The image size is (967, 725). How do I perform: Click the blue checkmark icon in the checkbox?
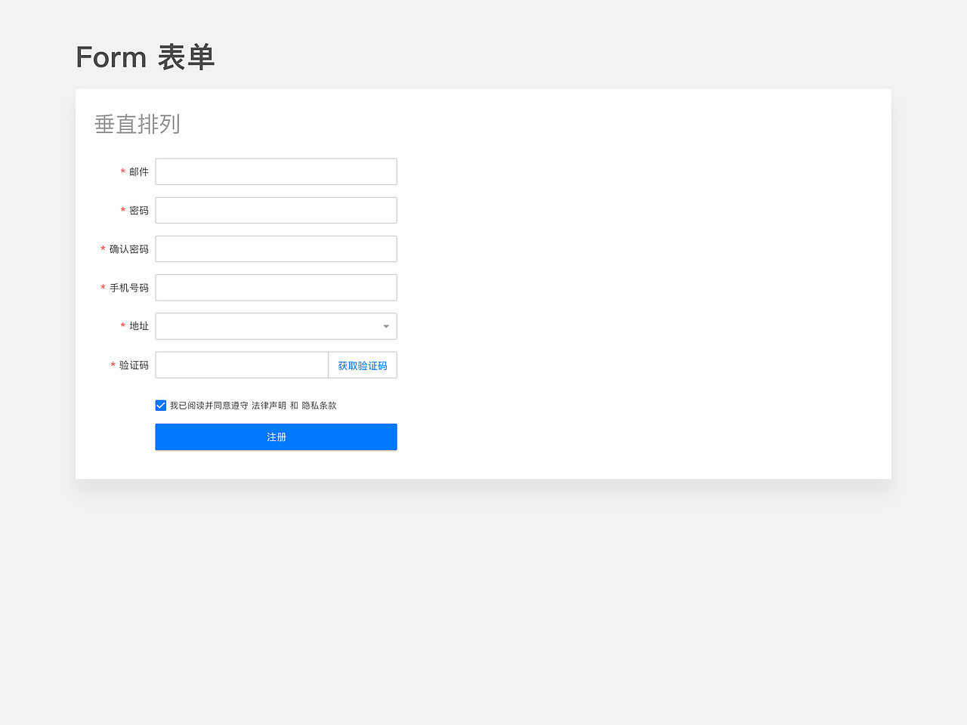click(161, 405)
